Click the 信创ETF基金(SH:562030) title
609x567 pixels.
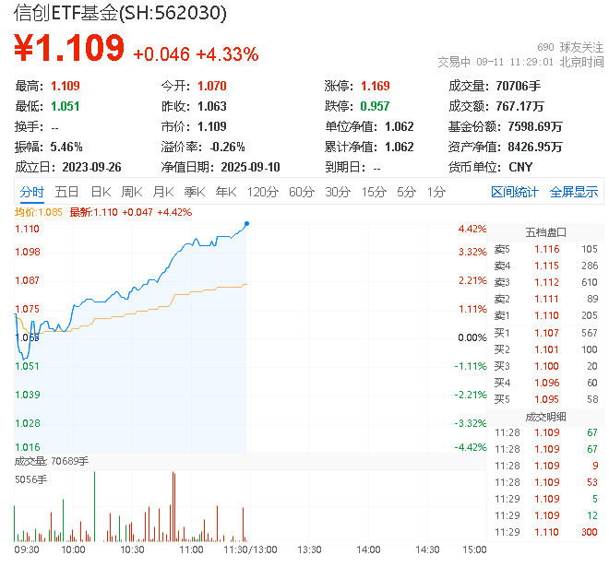pyautogui.click(x=120, y=13)
